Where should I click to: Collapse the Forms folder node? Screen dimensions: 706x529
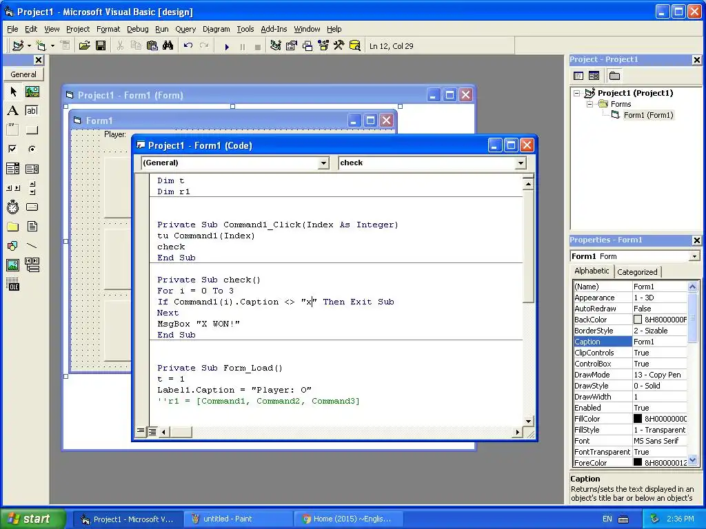(x=589, y=104)
